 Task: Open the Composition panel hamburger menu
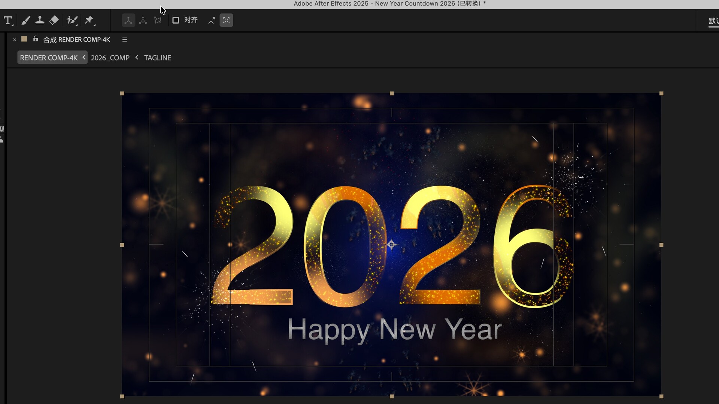coord(125,39)
